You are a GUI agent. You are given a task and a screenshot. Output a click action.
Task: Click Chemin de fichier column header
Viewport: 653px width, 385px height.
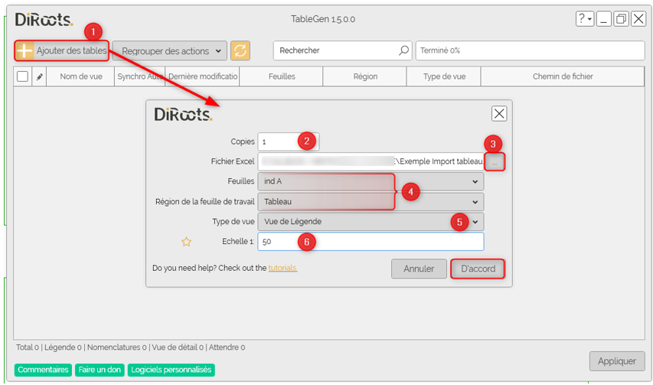[562, 77]
